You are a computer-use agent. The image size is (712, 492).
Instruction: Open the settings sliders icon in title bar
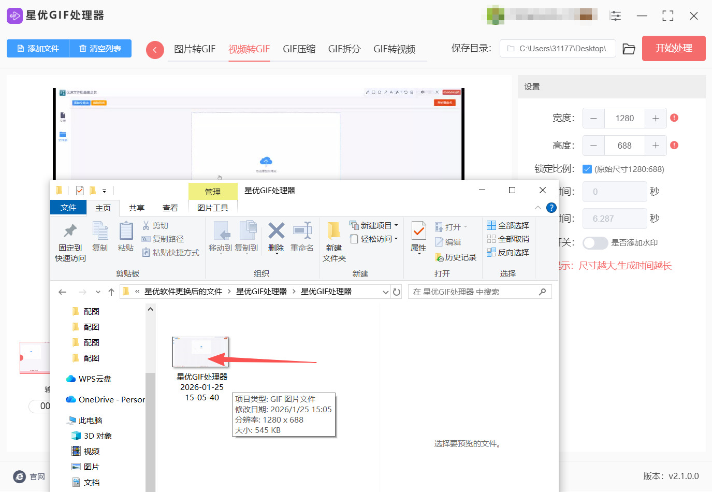coord(616,16)
